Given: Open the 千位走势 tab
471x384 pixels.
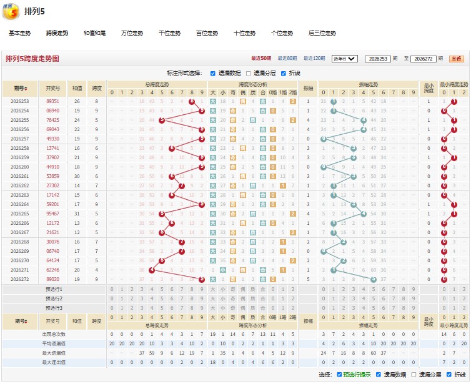Looking at the screenshot, I should tap(169, 33).
